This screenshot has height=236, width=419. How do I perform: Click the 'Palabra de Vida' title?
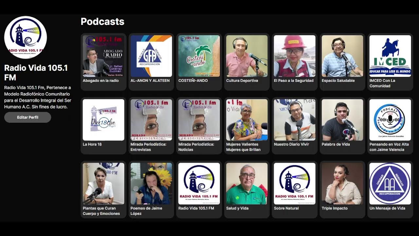pyautogui.click(x=336, y=145)
